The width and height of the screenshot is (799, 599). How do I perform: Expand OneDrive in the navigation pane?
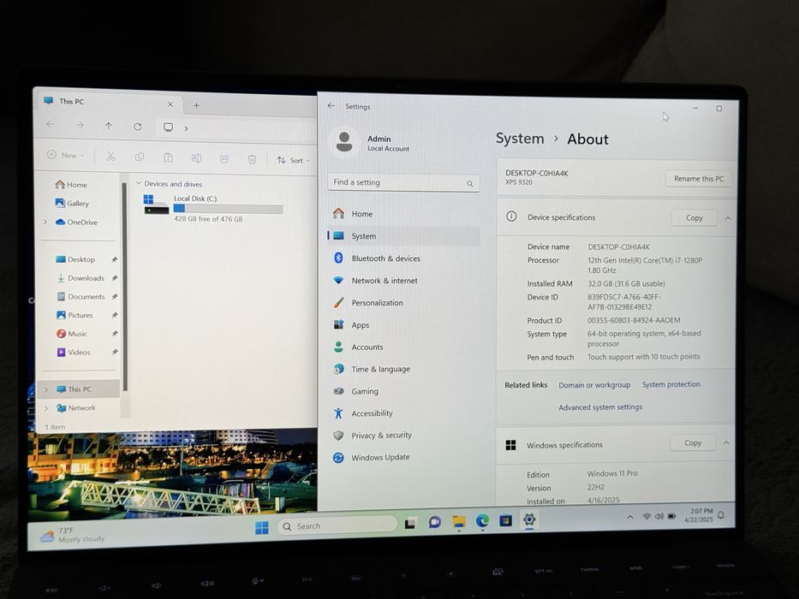point(45,222)
